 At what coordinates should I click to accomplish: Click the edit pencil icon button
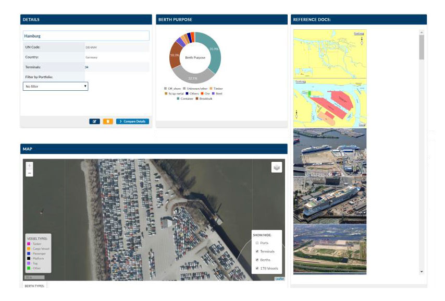click(94, 122)
